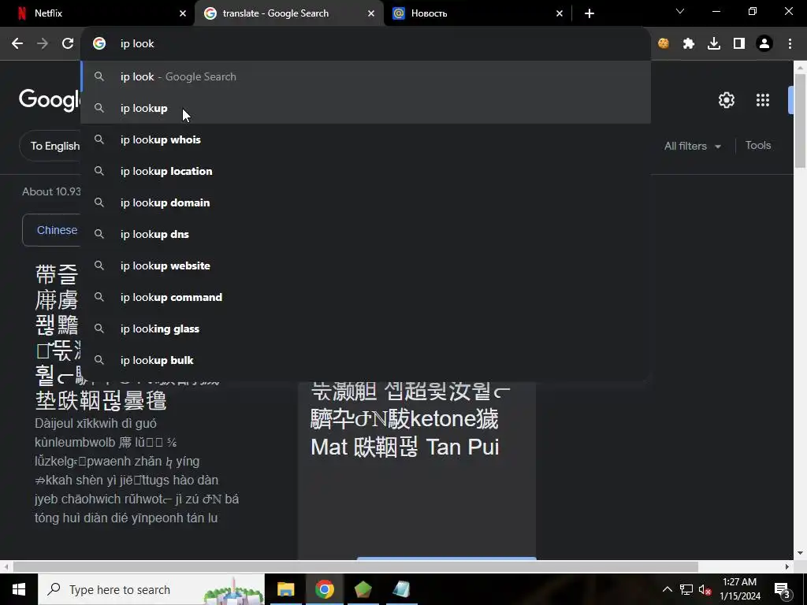Open Chrome three-dot menu
This screenshot has height=605, width=807.
(790, 44)
